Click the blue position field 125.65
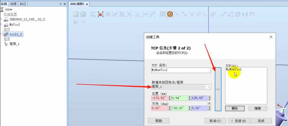 [x=200, y=98]
